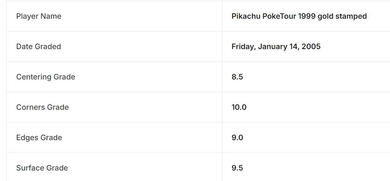Click the Surface Grade label
The height and width of the screenshot is (181, 390).
tap(42, 168)
